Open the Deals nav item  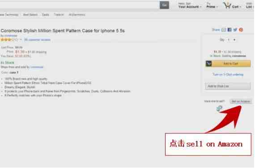click(x=45, y=15)
